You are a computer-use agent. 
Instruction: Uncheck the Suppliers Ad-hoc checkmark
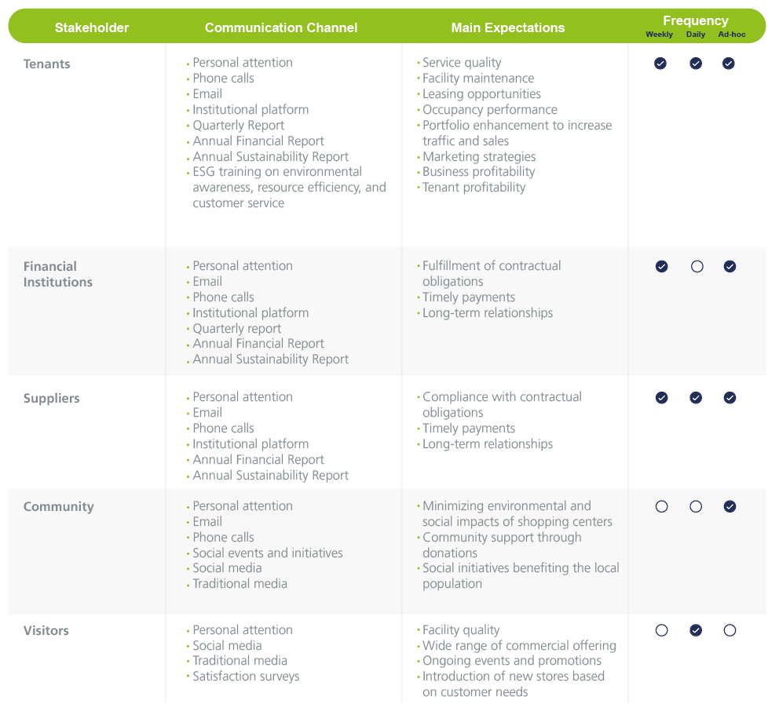pos(730,398)
